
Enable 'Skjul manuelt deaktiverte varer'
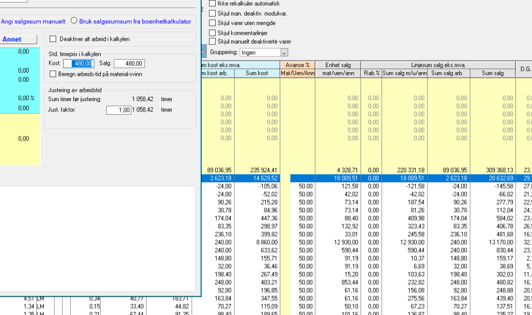(x=212, y=42)
